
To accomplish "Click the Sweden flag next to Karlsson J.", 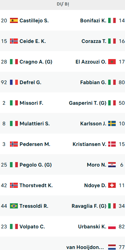I will (x=112, y=124).
